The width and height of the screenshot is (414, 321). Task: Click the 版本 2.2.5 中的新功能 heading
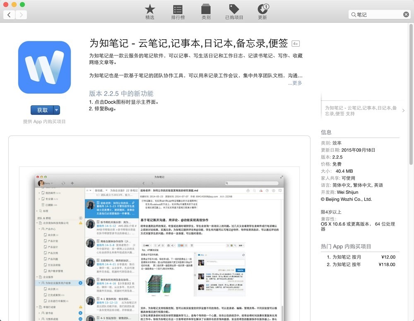point(121,93)
